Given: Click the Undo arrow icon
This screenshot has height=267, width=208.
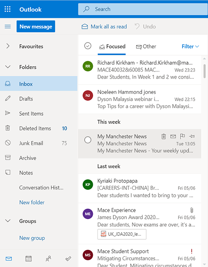Looking at the screenshot, I should point(137,26).
